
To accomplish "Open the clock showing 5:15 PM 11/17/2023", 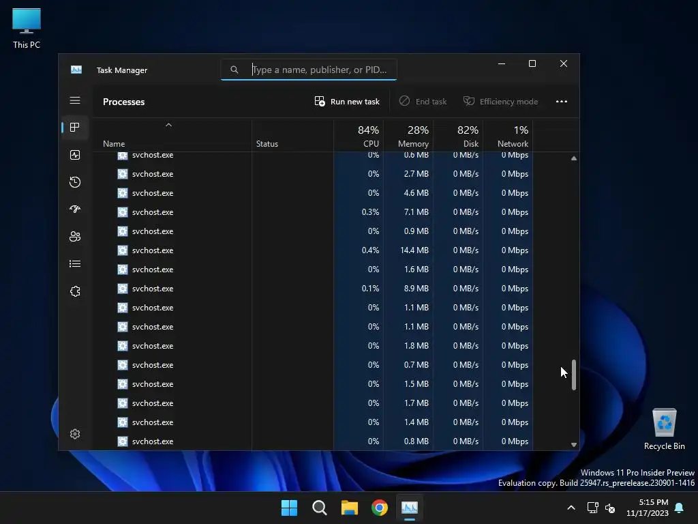I will click(x=648, y=508).
